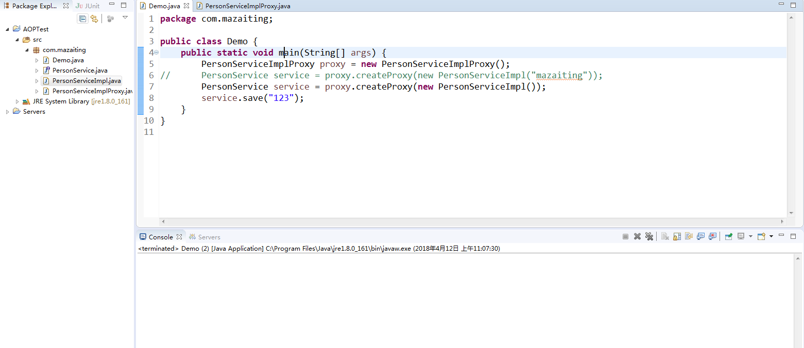Click the terminated Demo (2) launch description

pos(319,248)
